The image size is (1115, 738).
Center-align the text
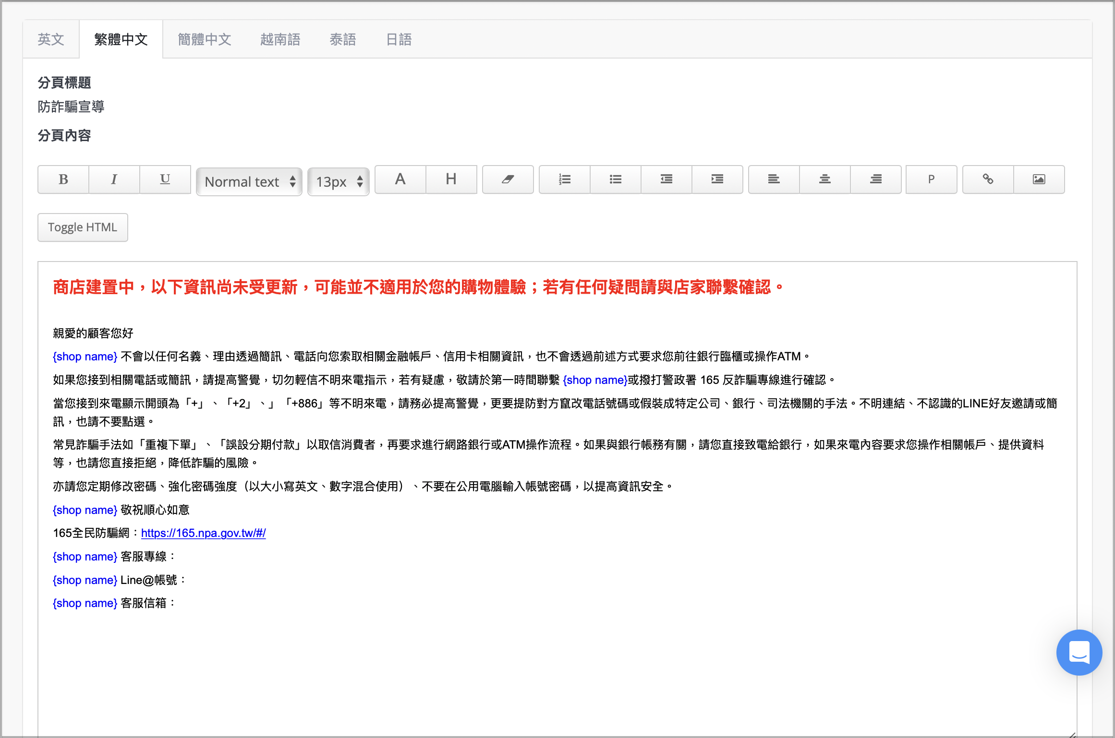coord(825,179)
